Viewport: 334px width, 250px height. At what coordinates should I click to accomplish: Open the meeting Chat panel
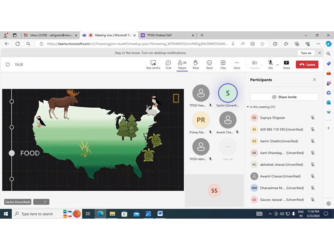point(168,63)
